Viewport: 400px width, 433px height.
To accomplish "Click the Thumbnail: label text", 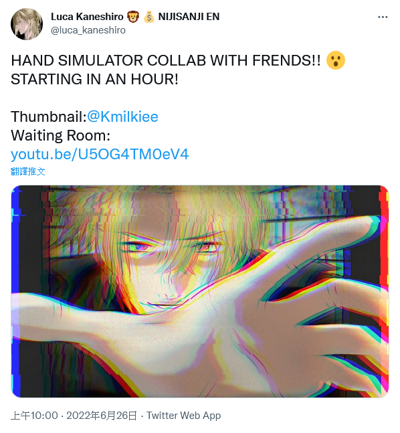I will click(49, 116).
